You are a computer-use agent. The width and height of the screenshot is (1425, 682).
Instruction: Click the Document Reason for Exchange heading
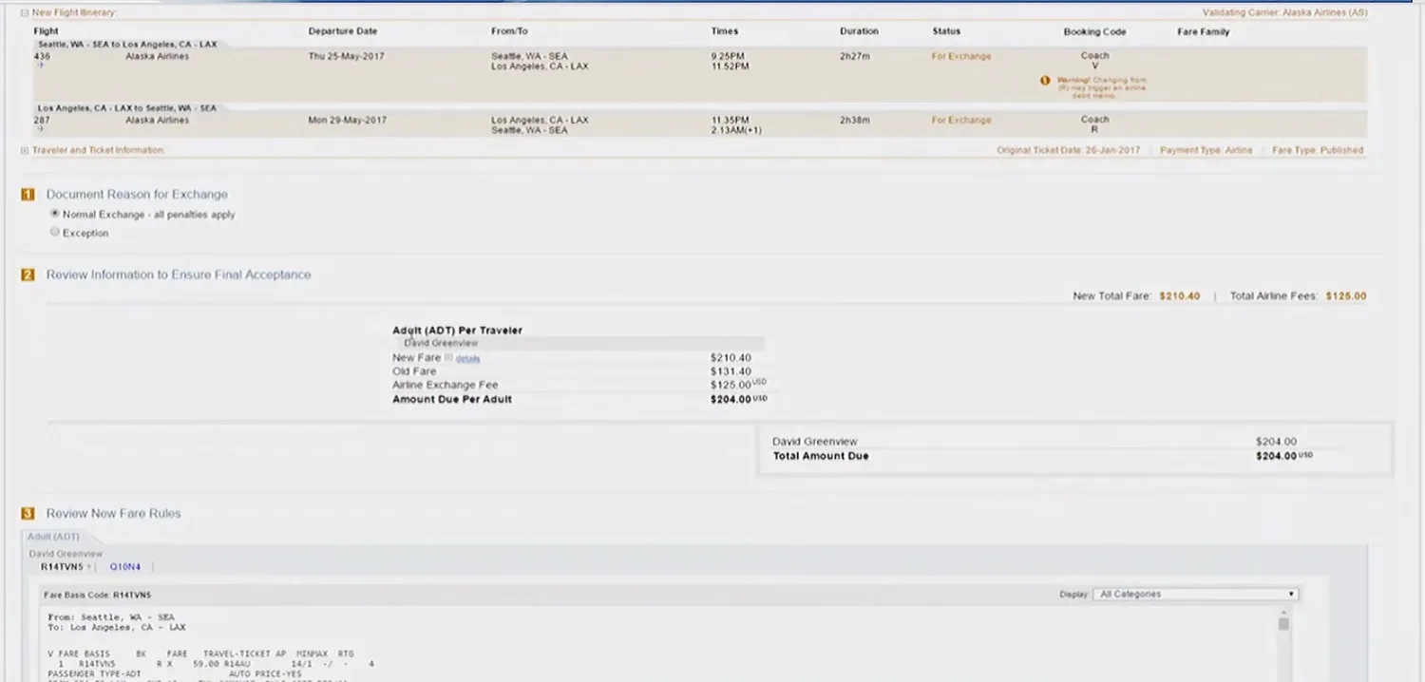137,194
